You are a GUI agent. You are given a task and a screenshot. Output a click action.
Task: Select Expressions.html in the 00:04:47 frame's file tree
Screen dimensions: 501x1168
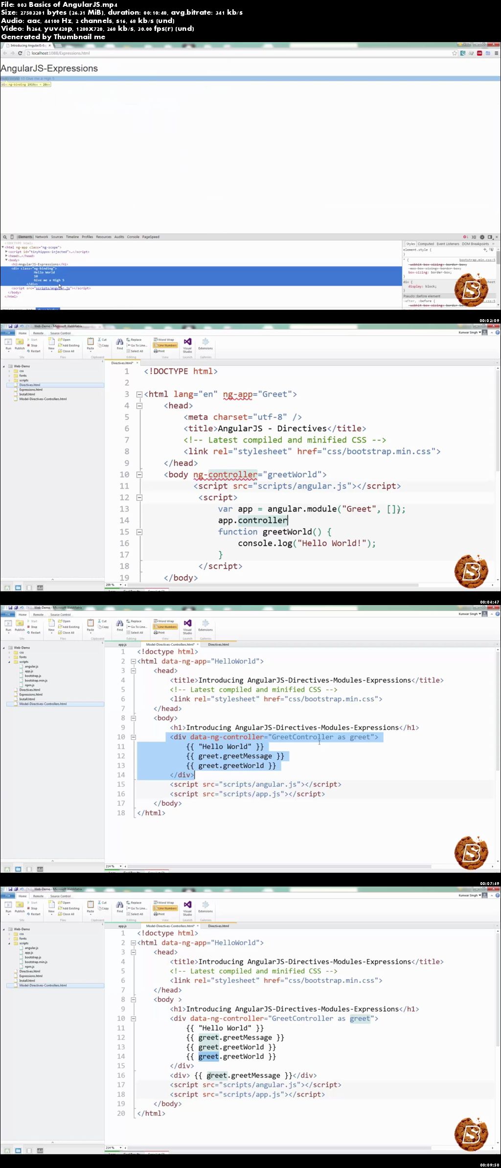(x=31, y=390)
